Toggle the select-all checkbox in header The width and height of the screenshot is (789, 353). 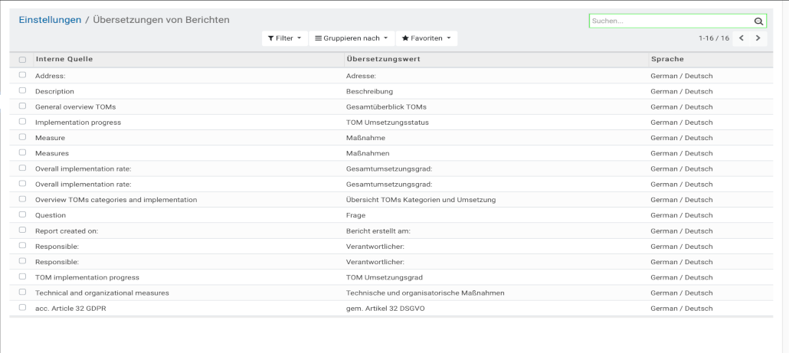click(x=22, y=60)
